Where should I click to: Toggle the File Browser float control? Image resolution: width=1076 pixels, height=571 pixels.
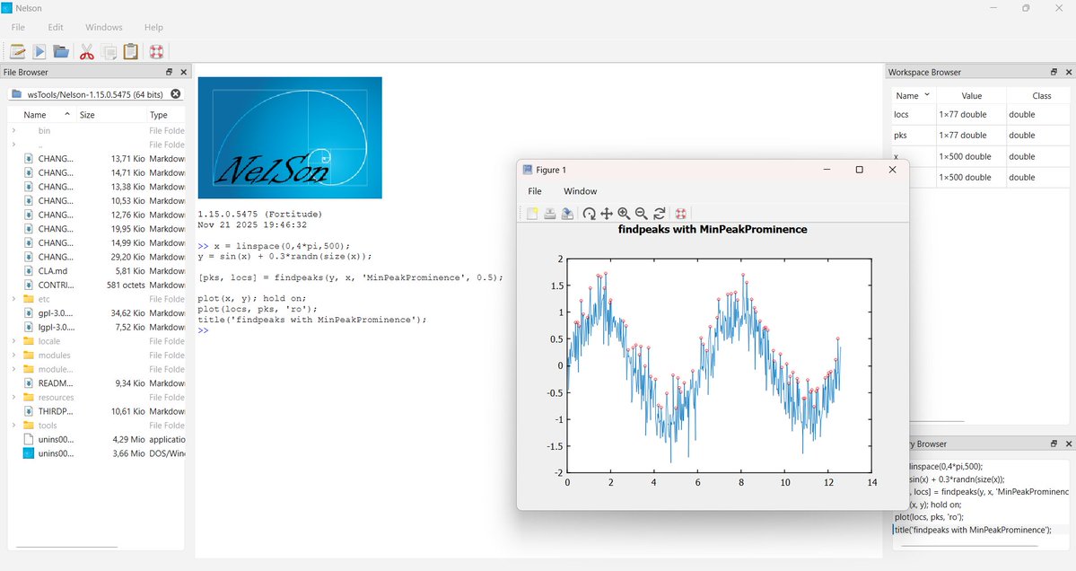tap(167, 72)
